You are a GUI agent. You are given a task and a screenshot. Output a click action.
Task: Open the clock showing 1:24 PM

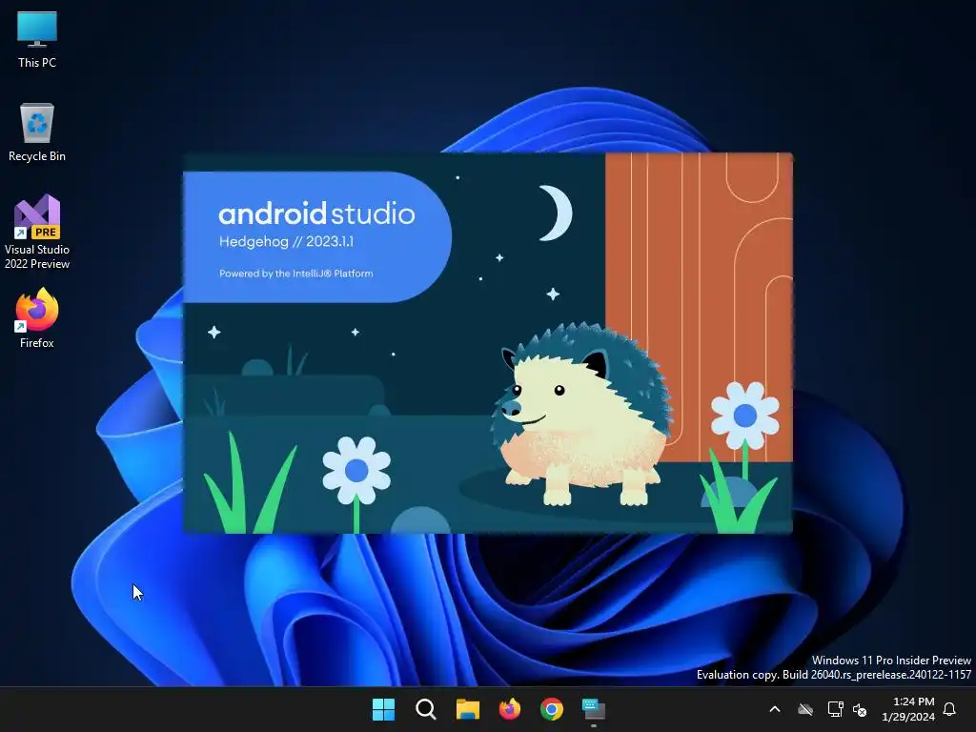click(x=908, y=709)
